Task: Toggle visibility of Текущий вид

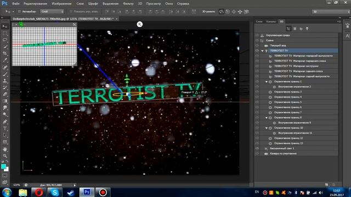Action: pyautogui.click(x=257, y=45)
